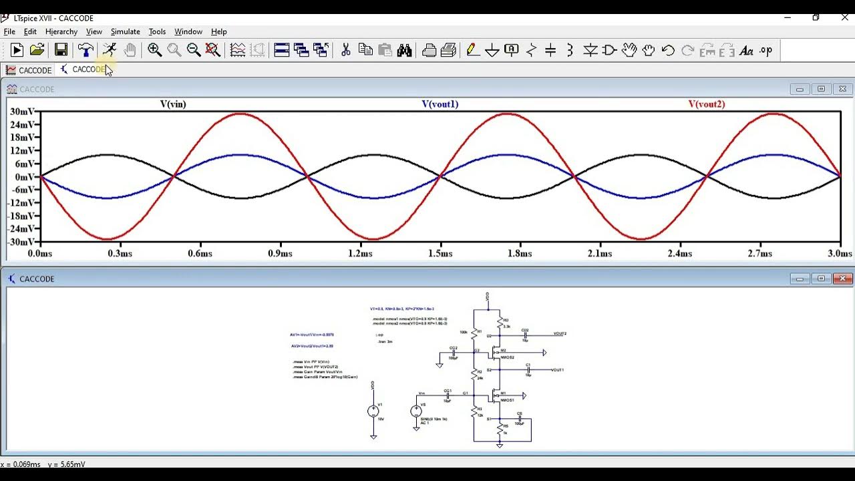855x481 pixels.
Task: Open the File menu
Action: [9, 31]
